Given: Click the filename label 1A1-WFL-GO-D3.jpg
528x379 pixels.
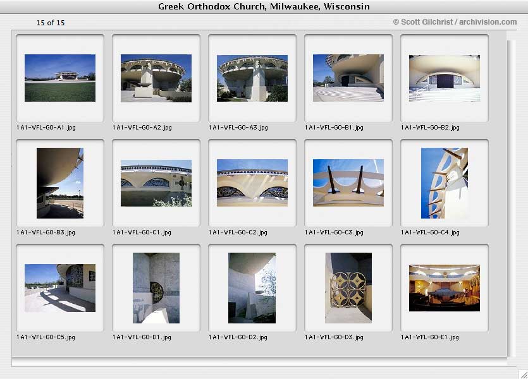Looking at the screenshot, I should [334, 337].
